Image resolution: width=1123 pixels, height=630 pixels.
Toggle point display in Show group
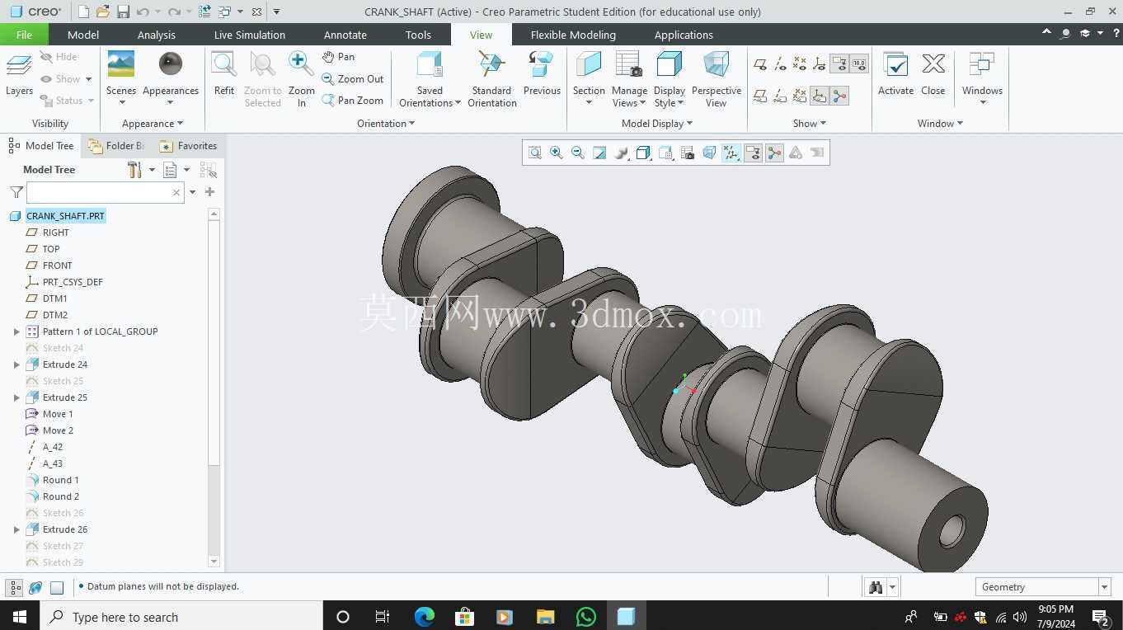[800, 63]
